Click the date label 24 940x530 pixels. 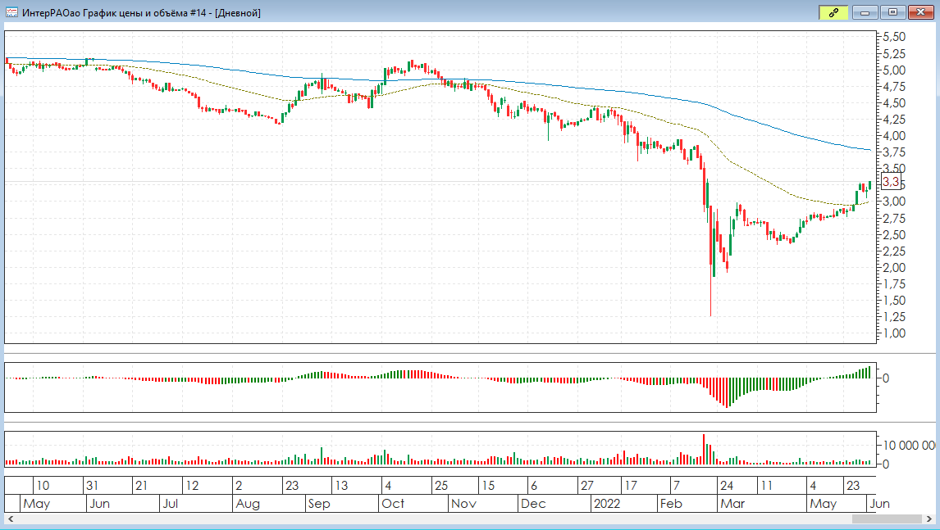pyautogui.click(x=727, y=486)
